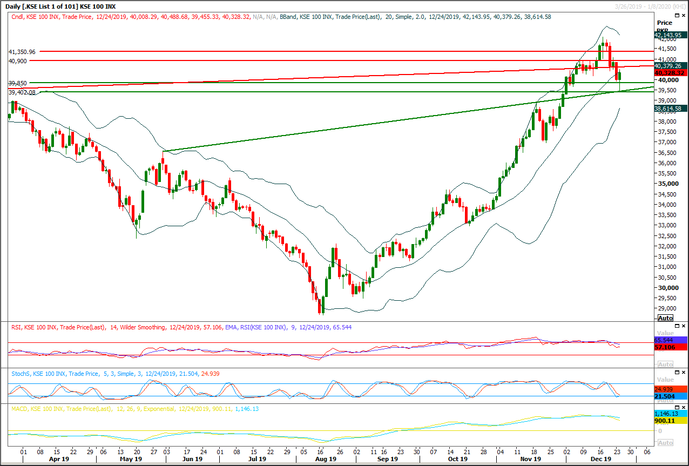689x466 pixels.
Task: Close the RSI subchart panel
Action: [x=684, y=326]
